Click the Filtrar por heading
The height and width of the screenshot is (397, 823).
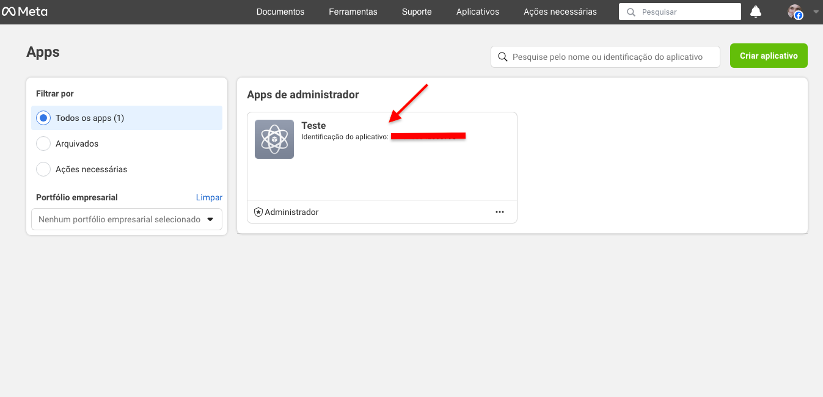(x=55, y=93)
